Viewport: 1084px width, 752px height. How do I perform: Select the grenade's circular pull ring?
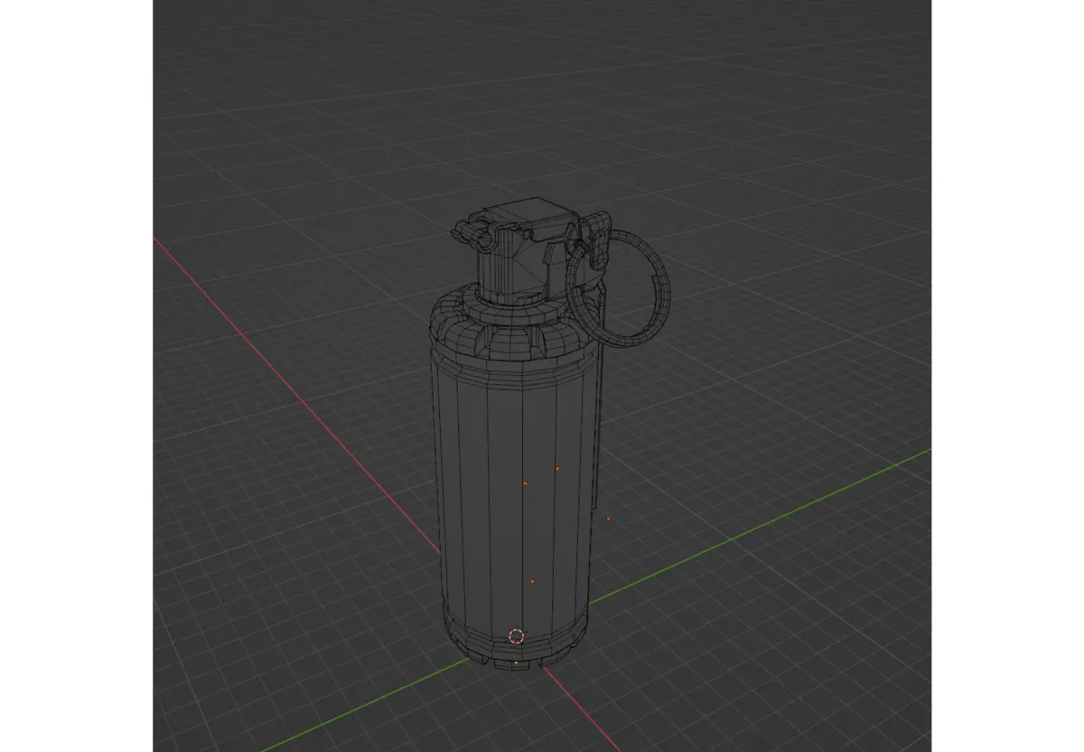(x=621, y=287)
